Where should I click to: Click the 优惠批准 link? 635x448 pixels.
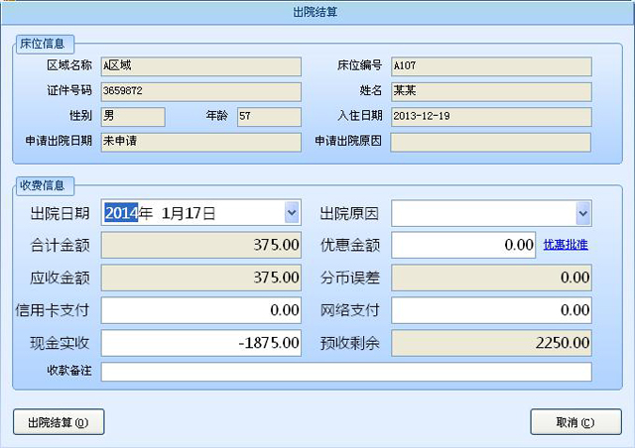pyautogui.click(x=566, y=245)
